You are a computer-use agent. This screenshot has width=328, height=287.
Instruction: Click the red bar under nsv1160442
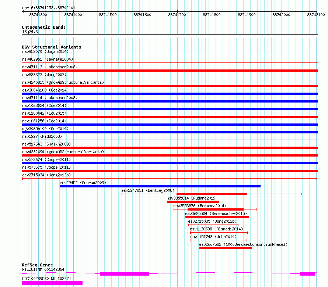[170, 117]
